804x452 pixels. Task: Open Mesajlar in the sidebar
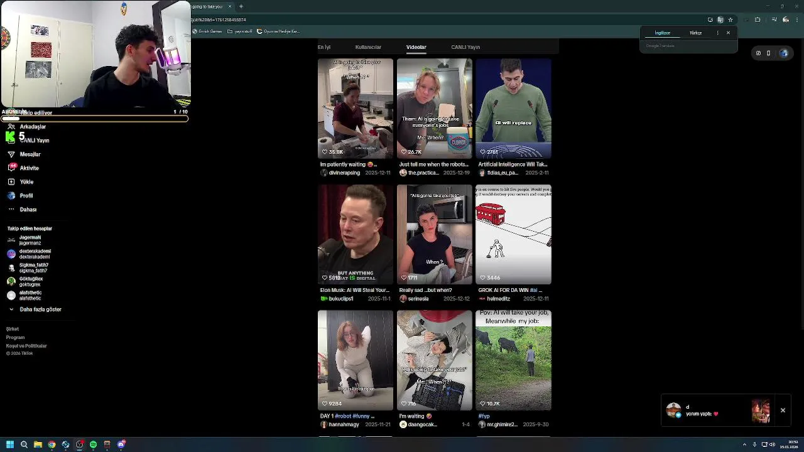click(x=24, y=154)
